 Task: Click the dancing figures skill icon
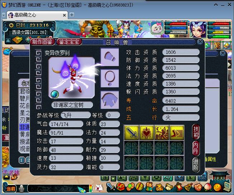[x=162, y=133]
